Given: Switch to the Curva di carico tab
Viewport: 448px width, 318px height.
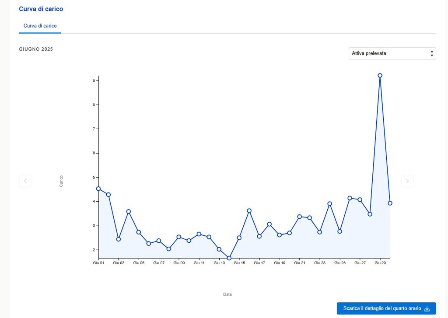Looking at the screenshot, I should (40, 26).
